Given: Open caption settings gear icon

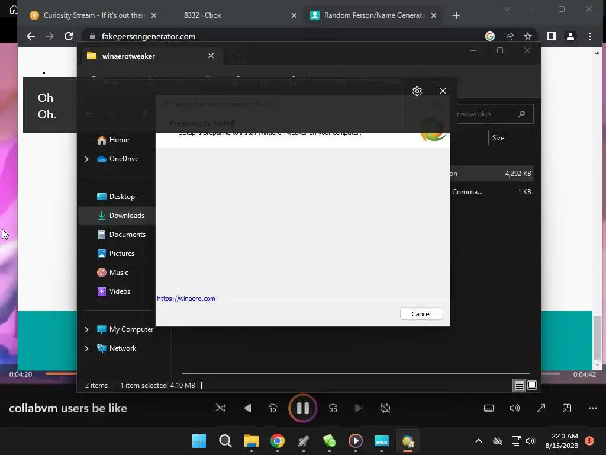Looking at the screenshot, I should point(417,91).
